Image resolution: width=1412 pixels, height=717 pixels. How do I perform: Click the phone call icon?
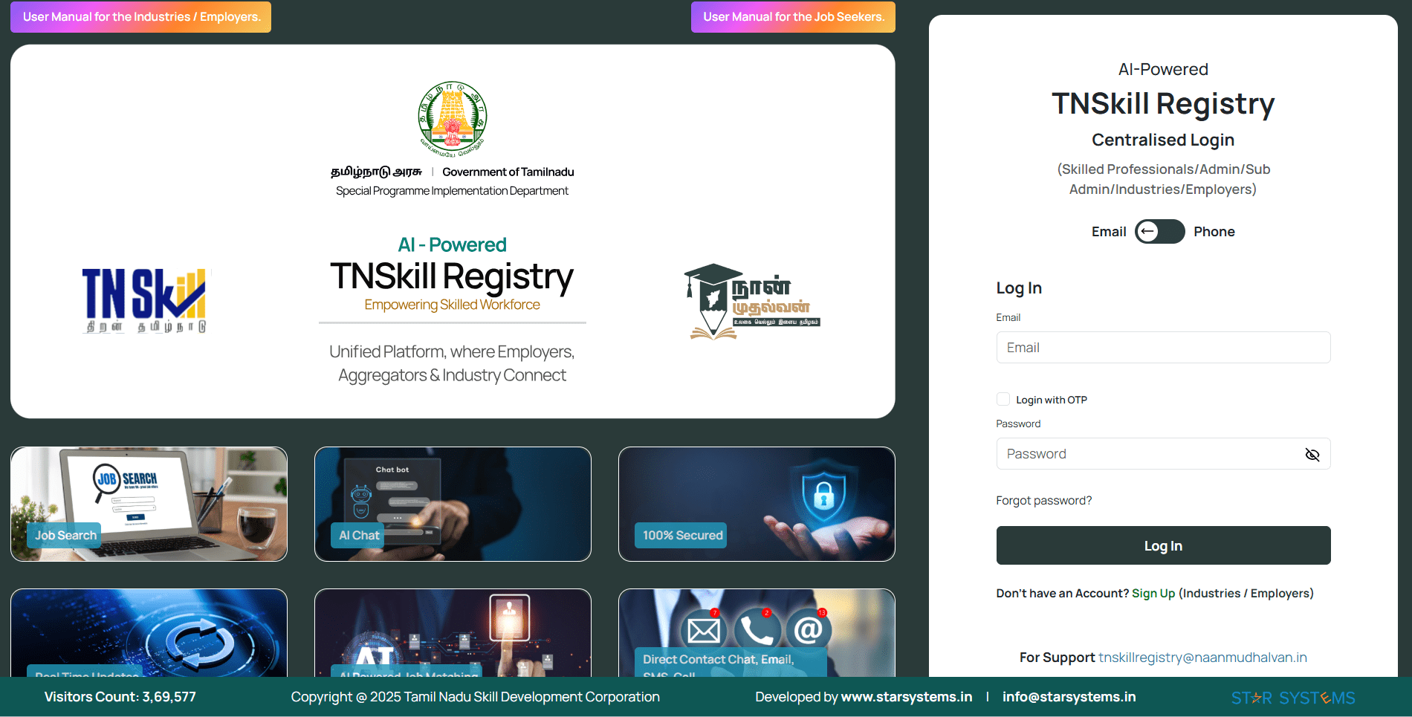[x=757, y=631]
